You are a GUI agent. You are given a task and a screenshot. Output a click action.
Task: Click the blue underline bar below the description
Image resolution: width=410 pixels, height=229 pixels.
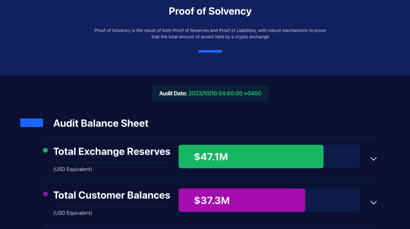pos(210,51)
